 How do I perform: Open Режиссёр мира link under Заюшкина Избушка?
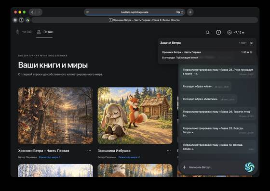[129, 157]
